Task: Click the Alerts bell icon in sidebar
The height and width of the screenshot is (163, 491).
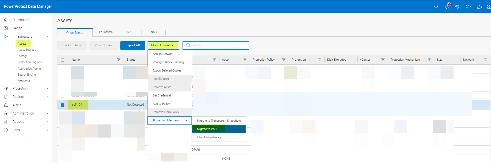Action: 6,105
